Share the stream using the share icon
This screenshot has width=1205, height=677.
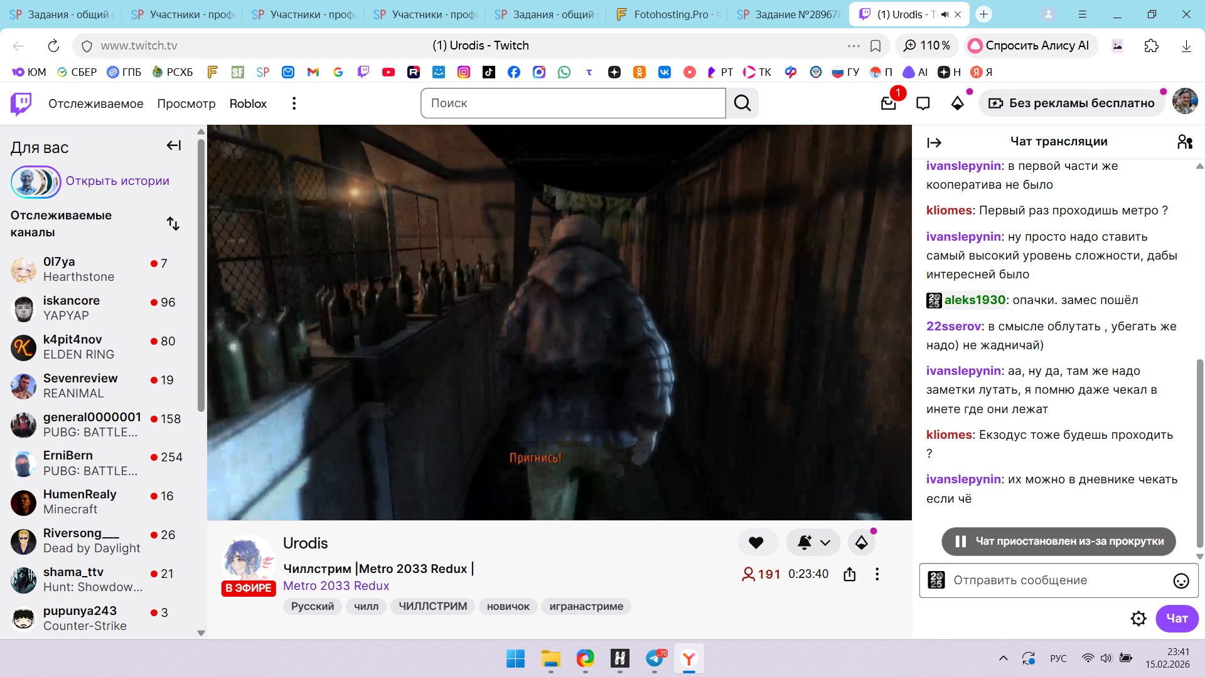point(849,574)
